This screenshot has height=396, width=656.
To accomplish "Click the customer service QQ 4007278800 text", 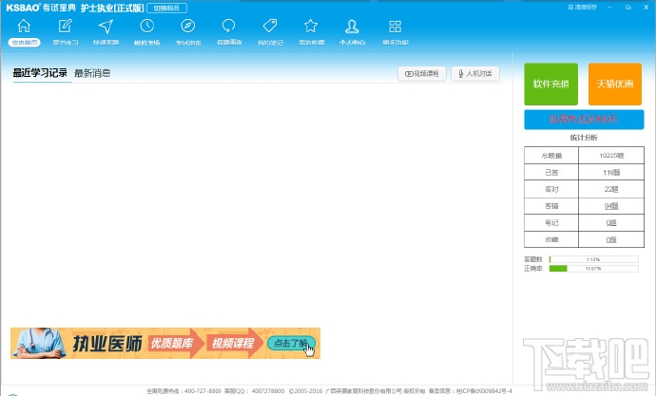I will click(255, 391).
